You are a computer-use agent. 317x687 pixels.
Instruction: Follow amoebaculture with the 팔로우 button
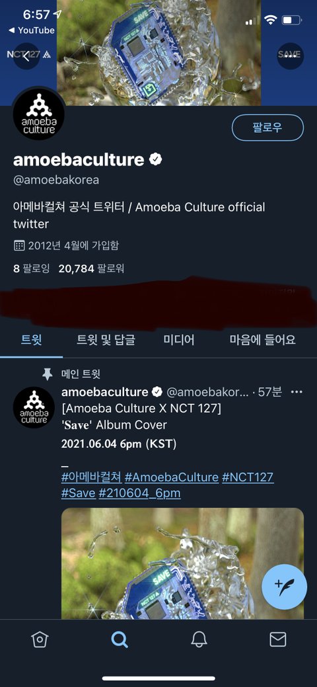click(267, 128)
